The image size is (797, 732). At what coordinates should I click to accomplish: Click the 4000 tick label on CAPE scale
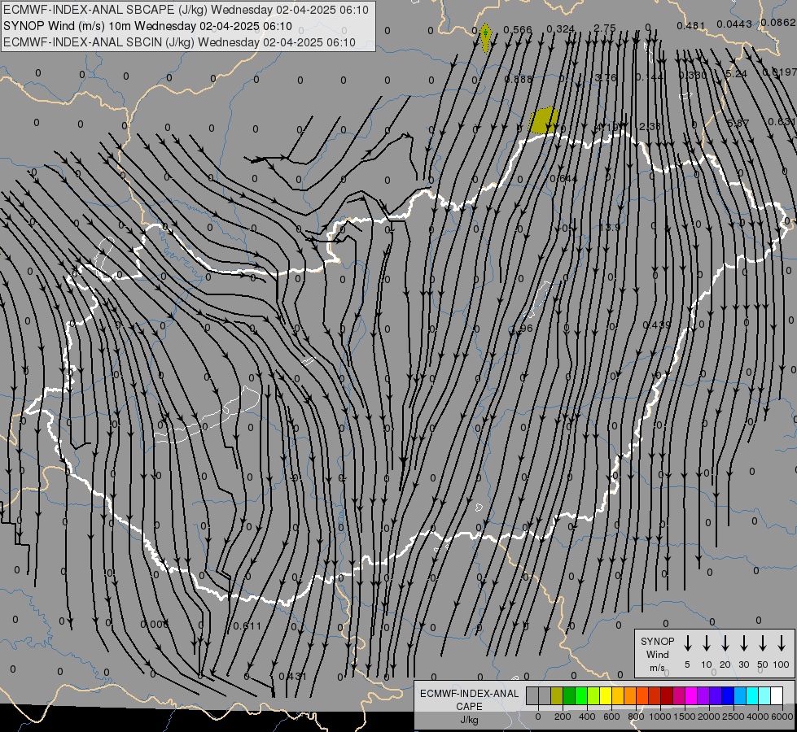coord(757,717)
